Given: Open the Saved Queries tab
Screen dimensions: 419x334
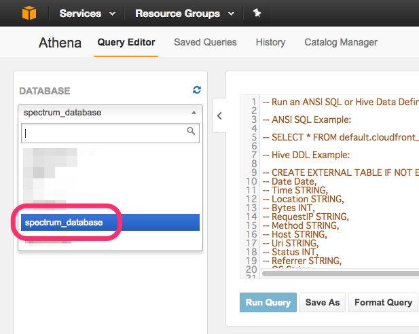Looking at the screenshot, I should coord(205,42).
